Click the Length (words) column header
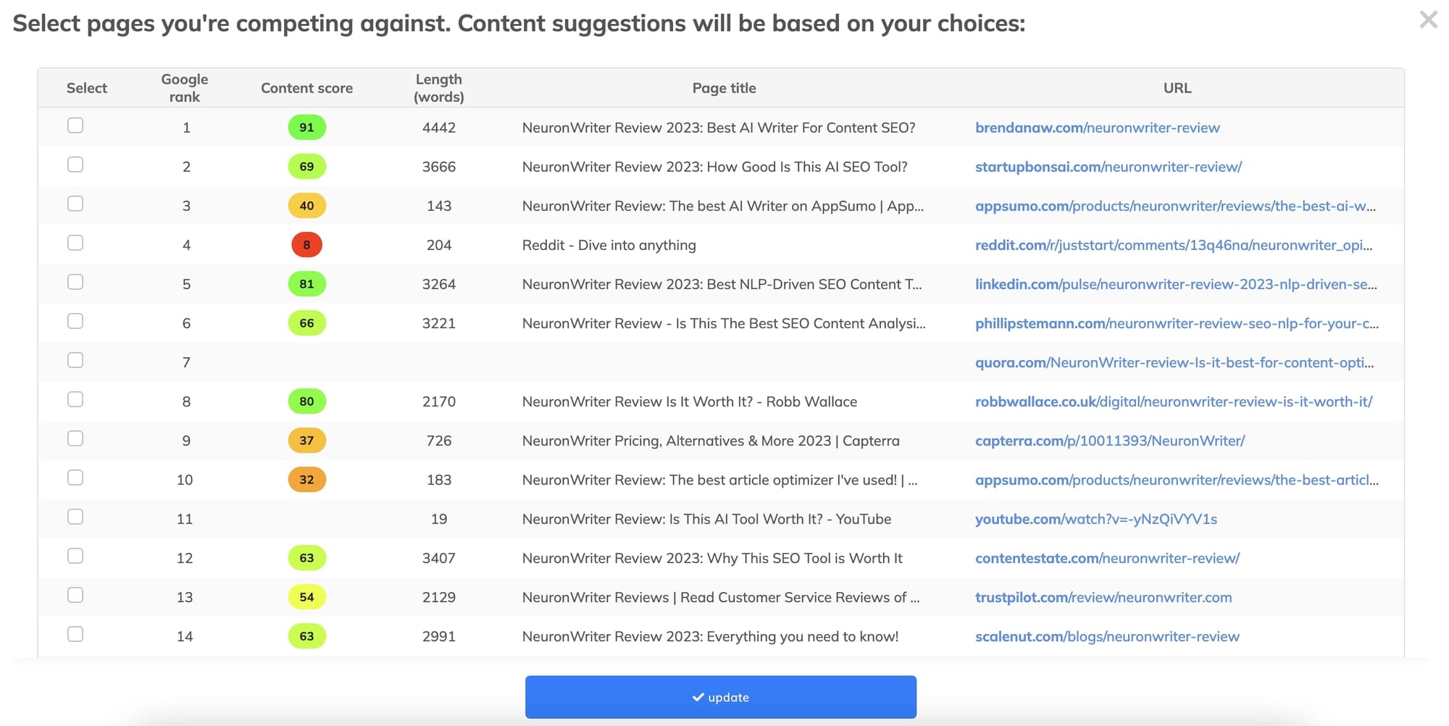 pos(439,88)
